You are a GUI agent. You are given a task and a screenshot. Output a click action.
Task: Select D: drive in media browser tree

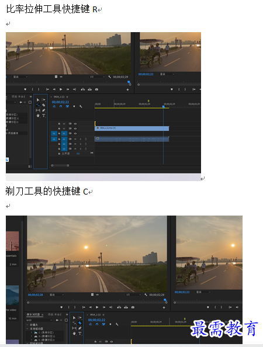tap(44, 336)
